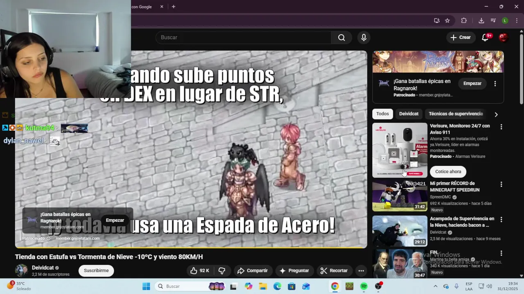Image resolution: width=524 pixels, height=294 pixels.
Task: Click the microphone tray icon
Action: [x=456, y=286]
